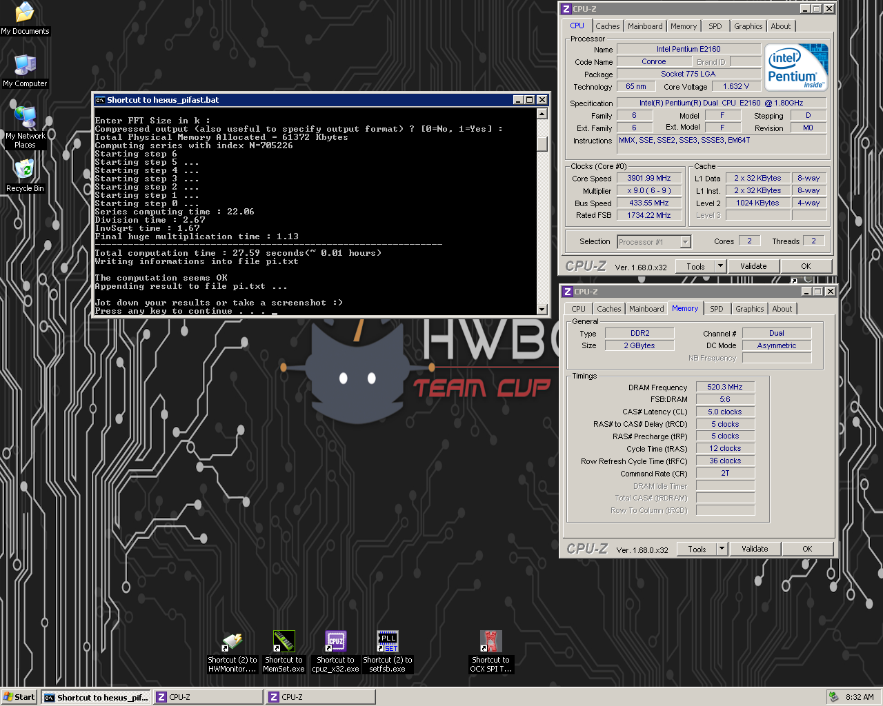Viewport: 883px width, 706px height.
Task: Click the Core Voltage value 1.632 V
Action: 736,86
